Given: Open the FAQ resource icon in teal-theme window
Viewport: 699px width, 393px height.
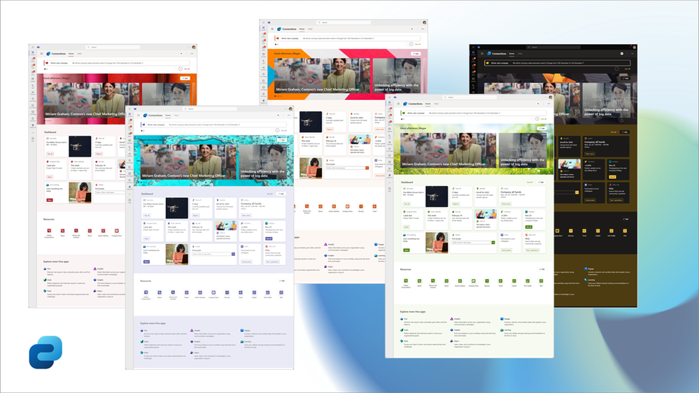Looking at the screenshot, I should pyautogui.click(x=281, y=293).
